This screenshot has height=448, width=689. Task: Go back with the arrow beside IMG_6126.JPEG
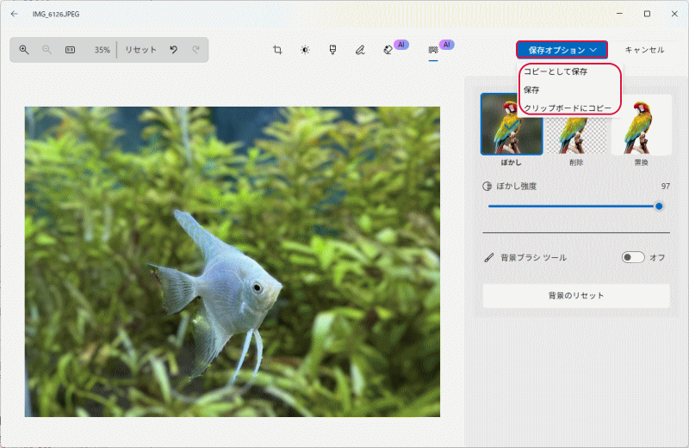[14, 14]
